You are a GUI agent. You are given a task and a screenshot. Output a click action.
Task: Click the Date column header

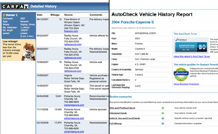pos(40,15)
